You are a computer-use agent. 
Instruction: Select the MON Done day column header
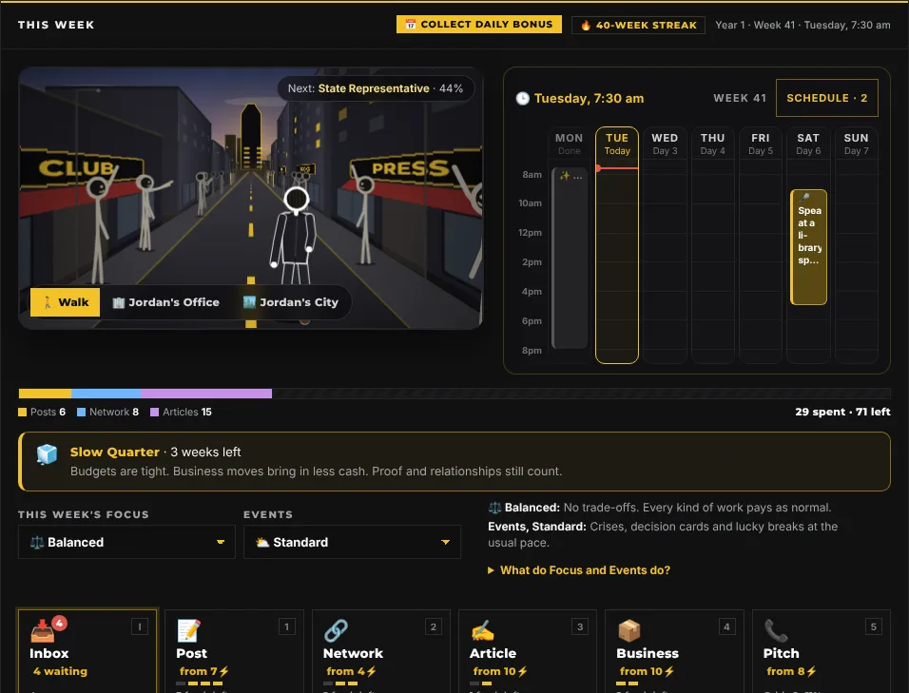click(569, 144)
